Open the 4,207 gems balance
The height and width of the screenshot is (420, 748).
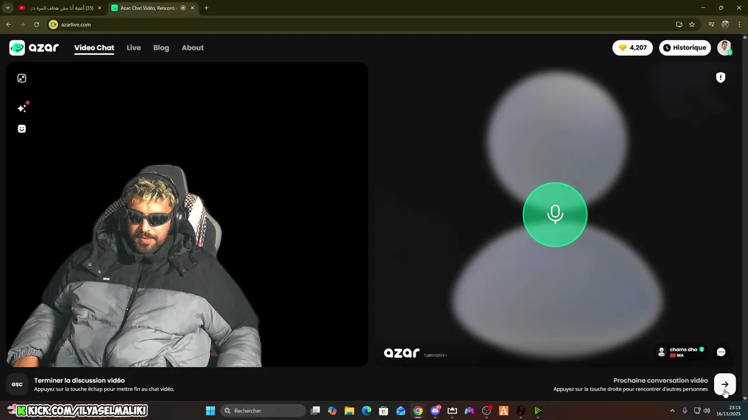click(x=632, y=48)
